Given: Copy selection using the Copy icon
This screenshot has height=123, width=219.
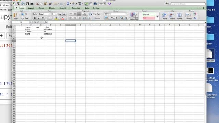Looking at the screenshot, I should pos(41,4).
